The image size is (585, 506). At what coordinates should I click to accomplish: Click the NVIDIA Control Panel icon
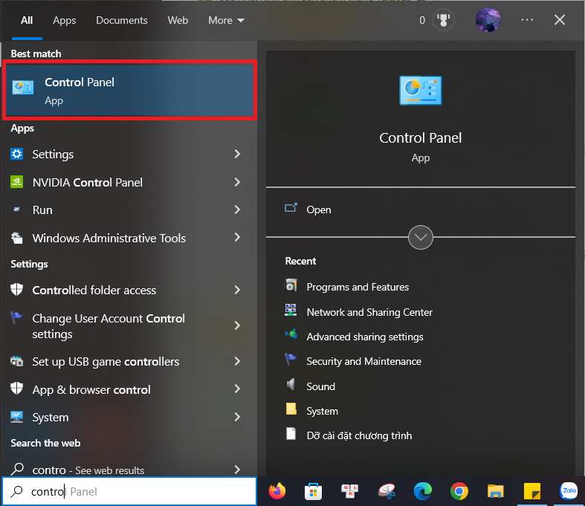tap(17, 182)
